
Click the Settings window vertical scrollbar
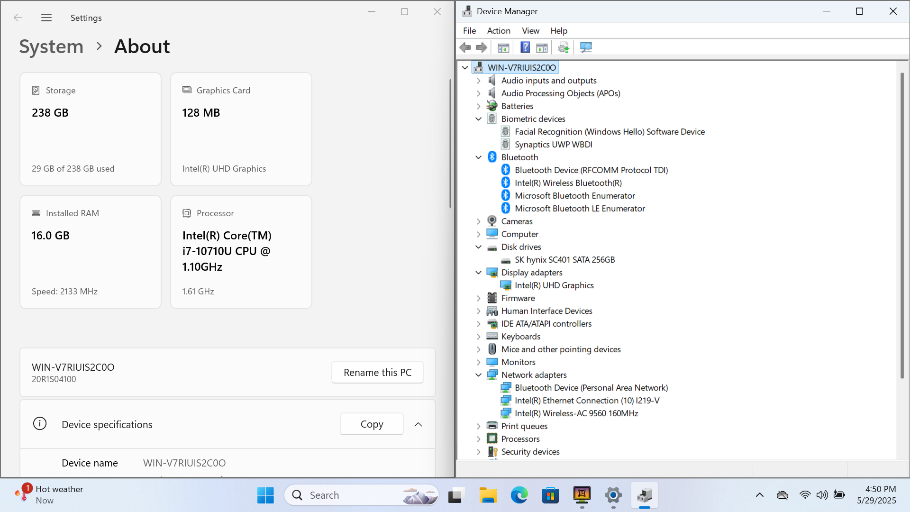click(450, 144)
